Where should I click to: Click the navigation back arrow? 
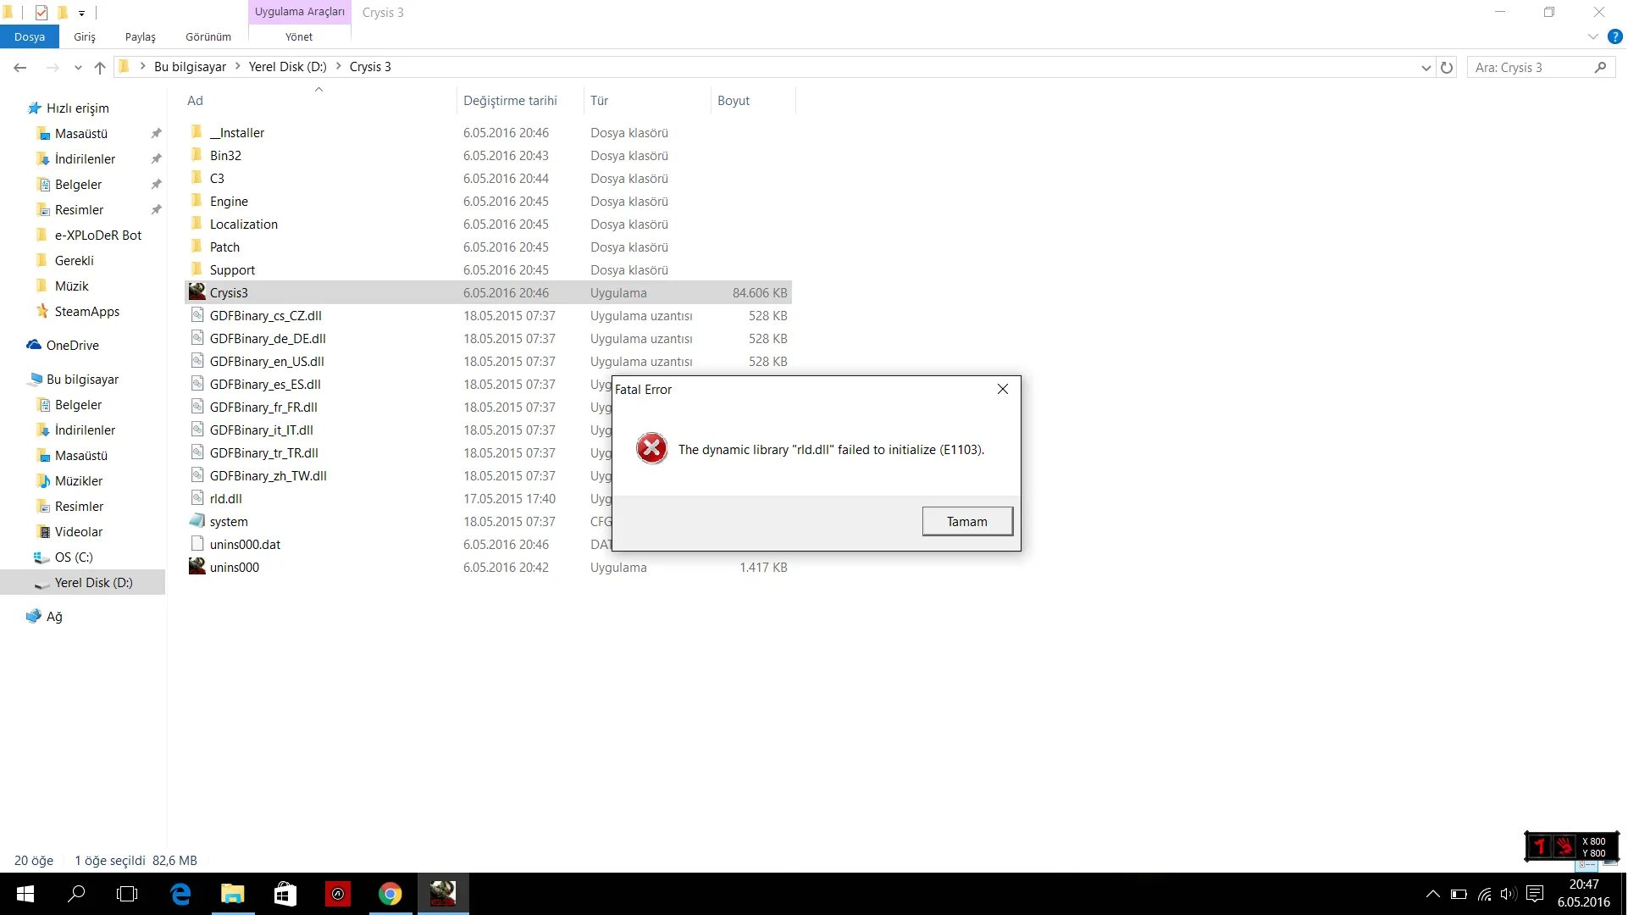coord(20,67)
